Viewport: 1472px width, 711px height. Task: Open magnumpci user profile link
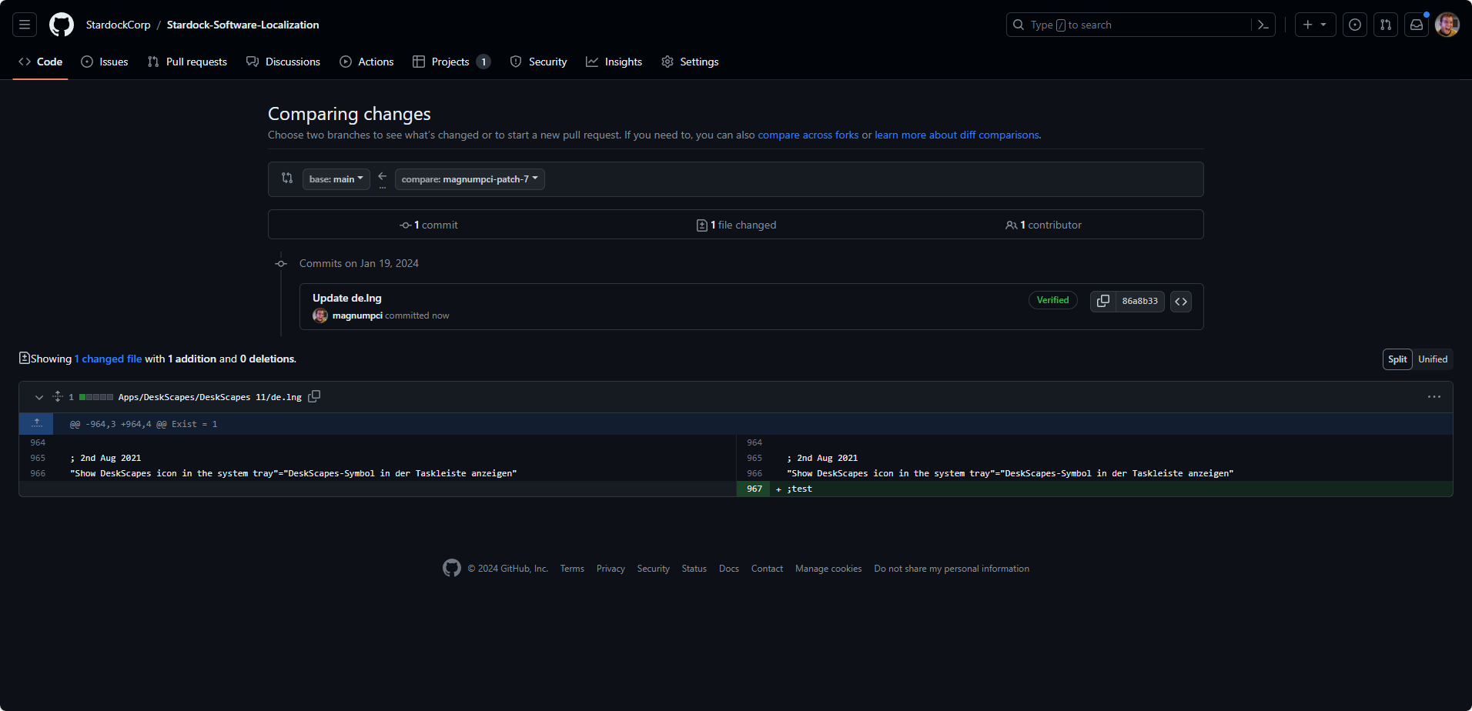coord(357,315)
